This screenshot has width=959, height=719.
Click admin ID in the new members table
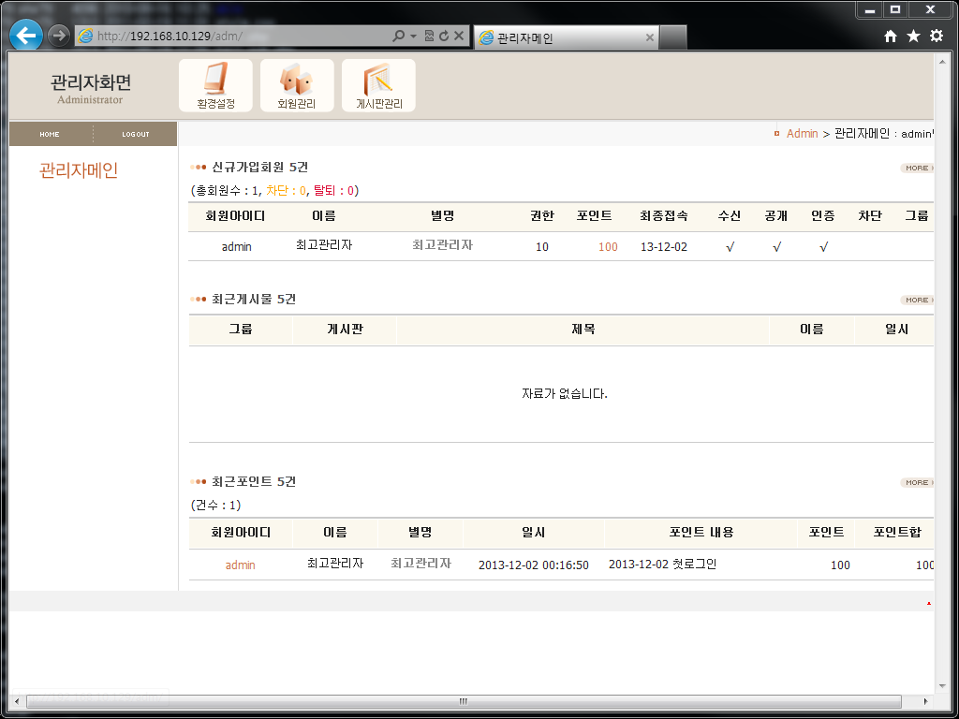[x=237, y=247]
